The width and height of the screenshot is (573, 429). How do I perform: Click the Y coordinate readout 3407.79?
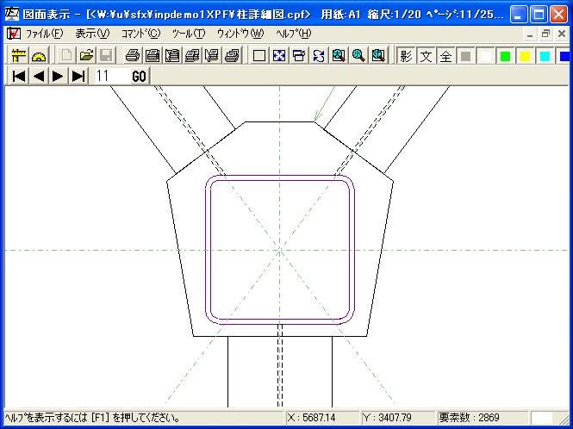coord(388,417)
